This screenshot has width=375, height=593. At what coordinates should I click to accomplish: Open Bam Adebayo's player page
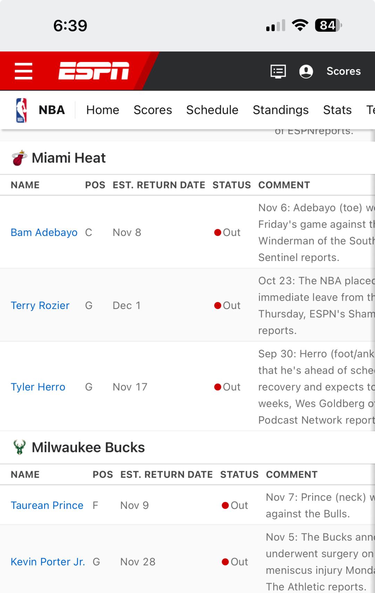44,233
